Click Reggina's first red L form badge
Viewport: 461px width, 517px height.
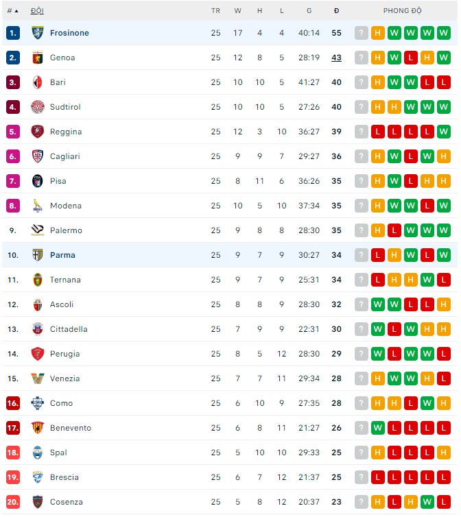378,132
